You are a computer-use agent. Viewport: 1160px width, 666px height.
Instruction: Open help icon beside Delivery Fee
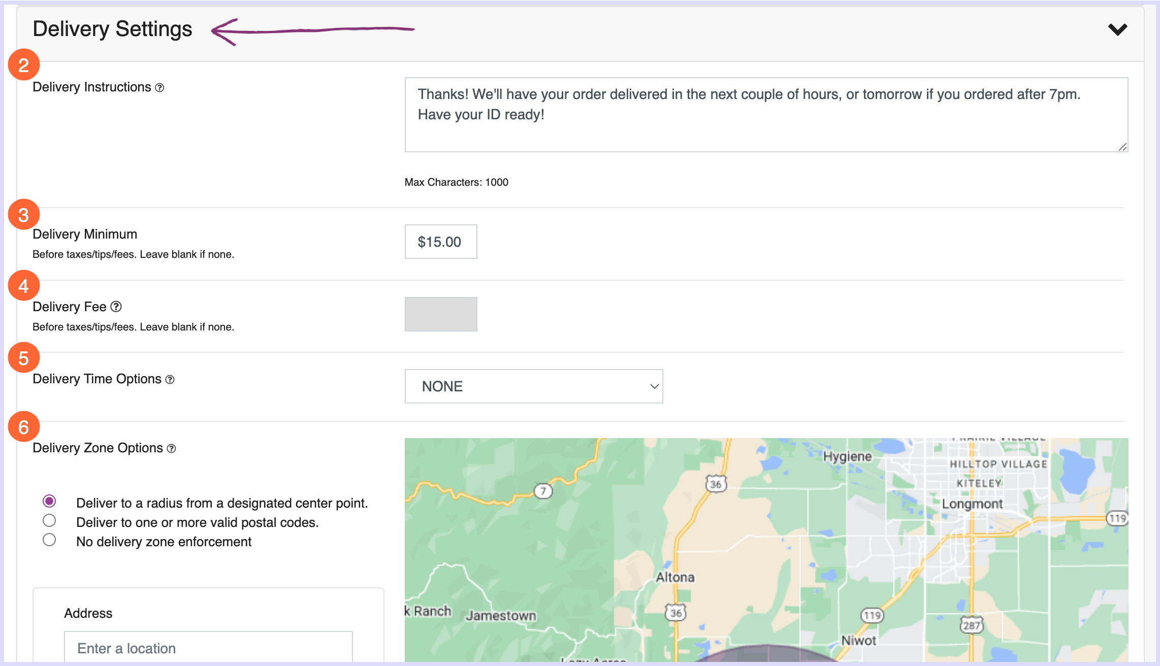116,307
